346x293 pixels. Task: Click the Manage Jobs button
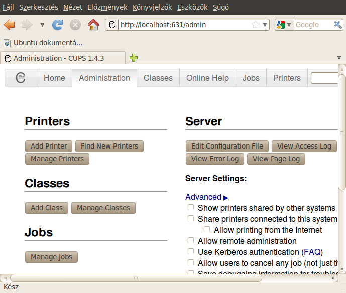pyautogui.click(x=51, y=257)
